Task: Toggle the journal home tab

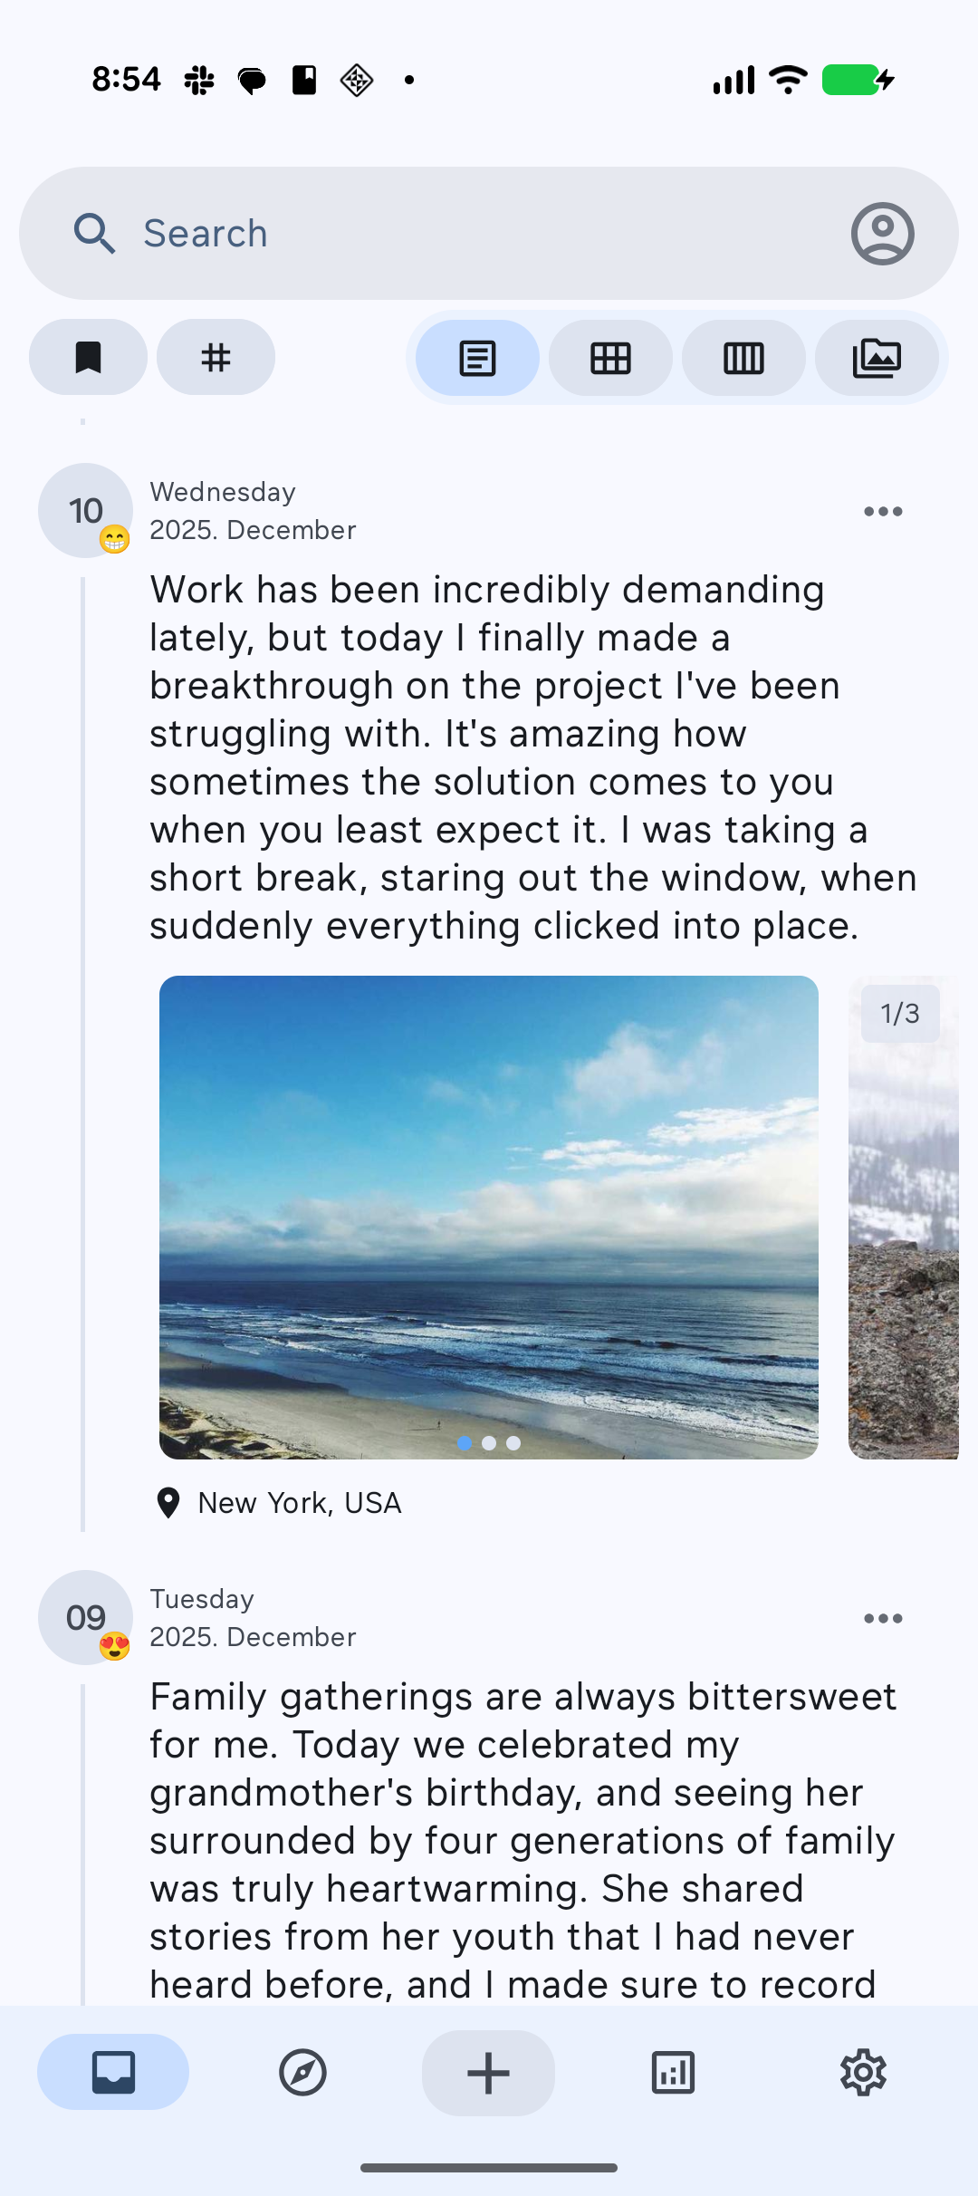Action: pyautogui.click(x=112, y=2073)
